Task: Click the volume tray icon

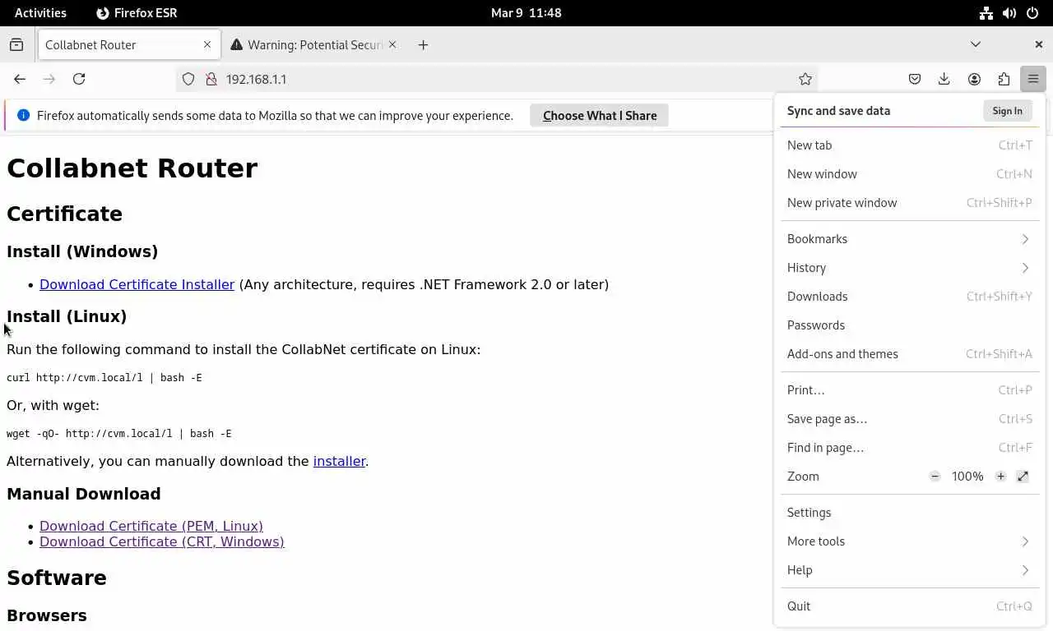Action: (1009, 12)
